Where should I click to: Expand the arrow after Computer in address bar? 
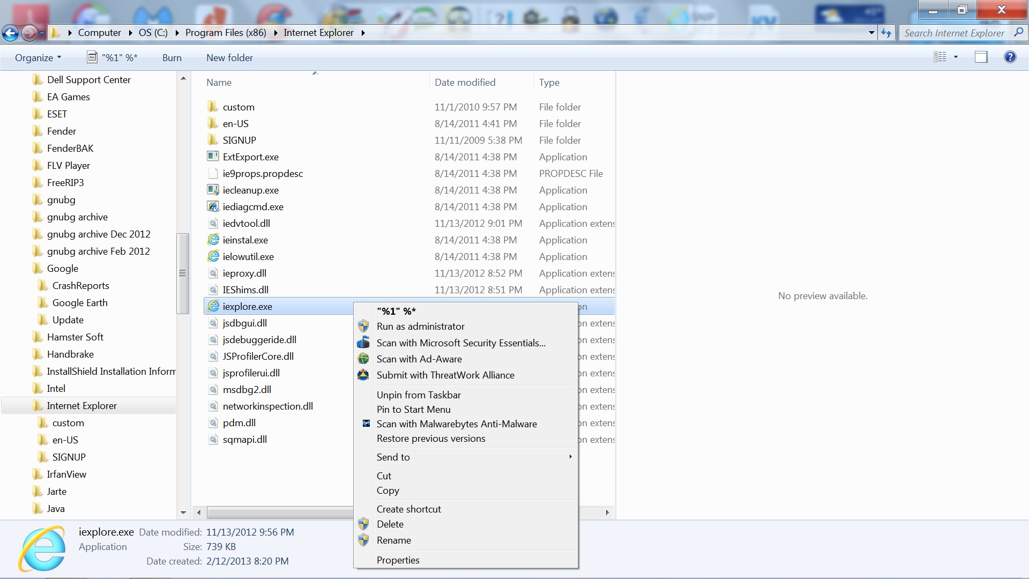tap(130, 33)
